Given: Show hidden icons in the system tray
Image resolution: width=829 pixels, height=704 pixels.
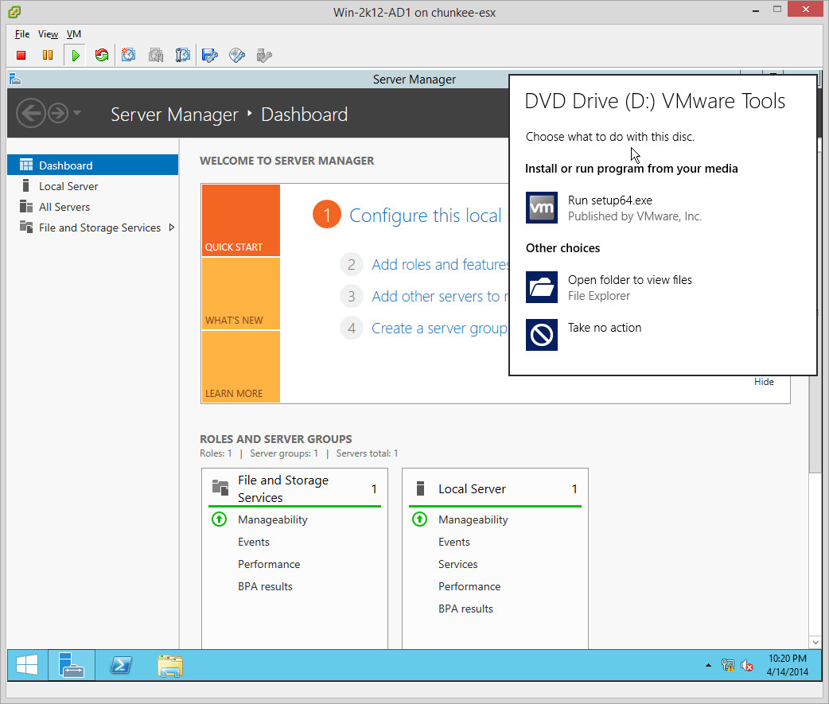Looking at the screenshot, I should coord(708,666).
